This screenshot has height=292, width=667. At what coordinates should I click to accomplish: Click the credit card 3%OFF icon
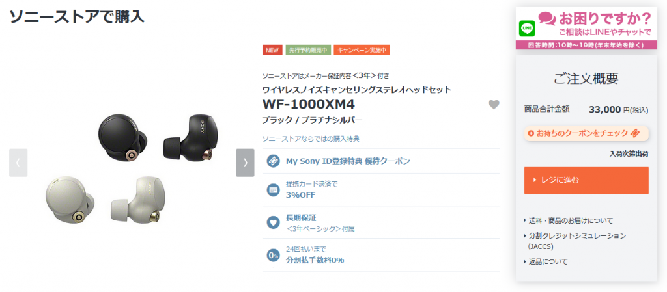[273, 190]
